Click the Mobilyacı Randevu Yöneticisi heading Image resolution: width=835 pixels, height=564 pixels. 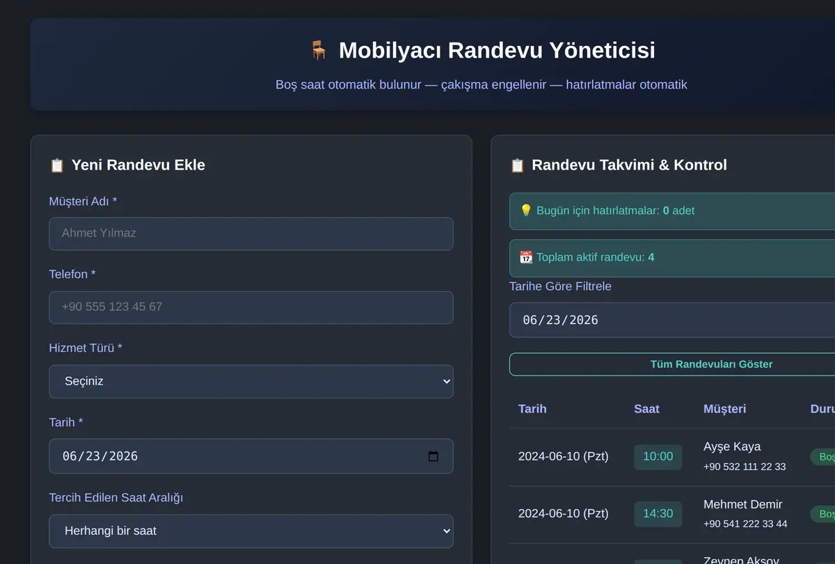point(497,51)
